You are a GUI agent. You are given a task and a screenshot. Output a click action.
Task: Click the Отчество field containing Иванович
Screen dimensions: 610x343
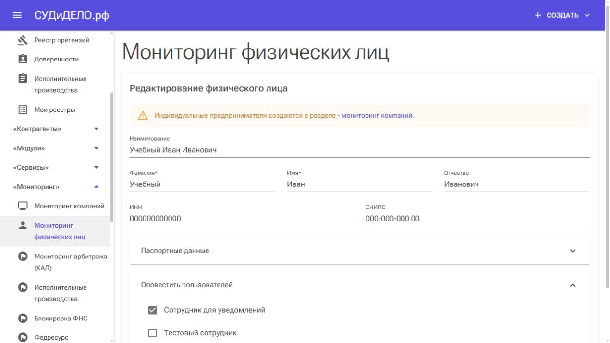pyautogui.click(x=517, y=184)
